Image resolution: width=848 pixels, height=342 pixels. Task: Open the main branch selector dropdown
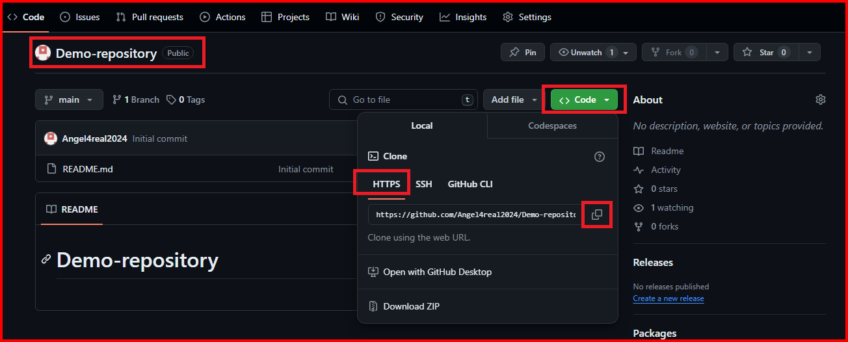(69, 99)
